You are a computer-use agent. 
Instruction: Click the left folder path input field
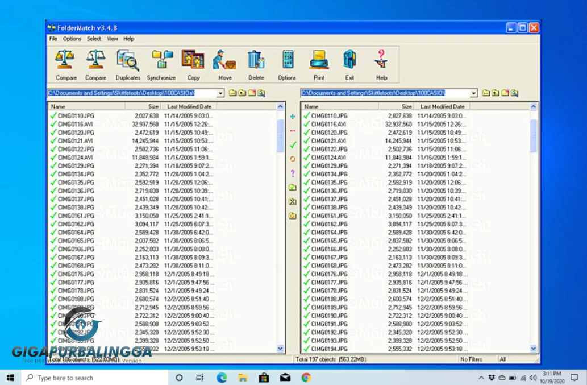[132, 93]
